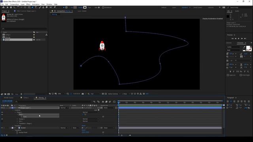
Task: Click the Add contents button in Shape Layer 1
Action: [x=98, y=110]
